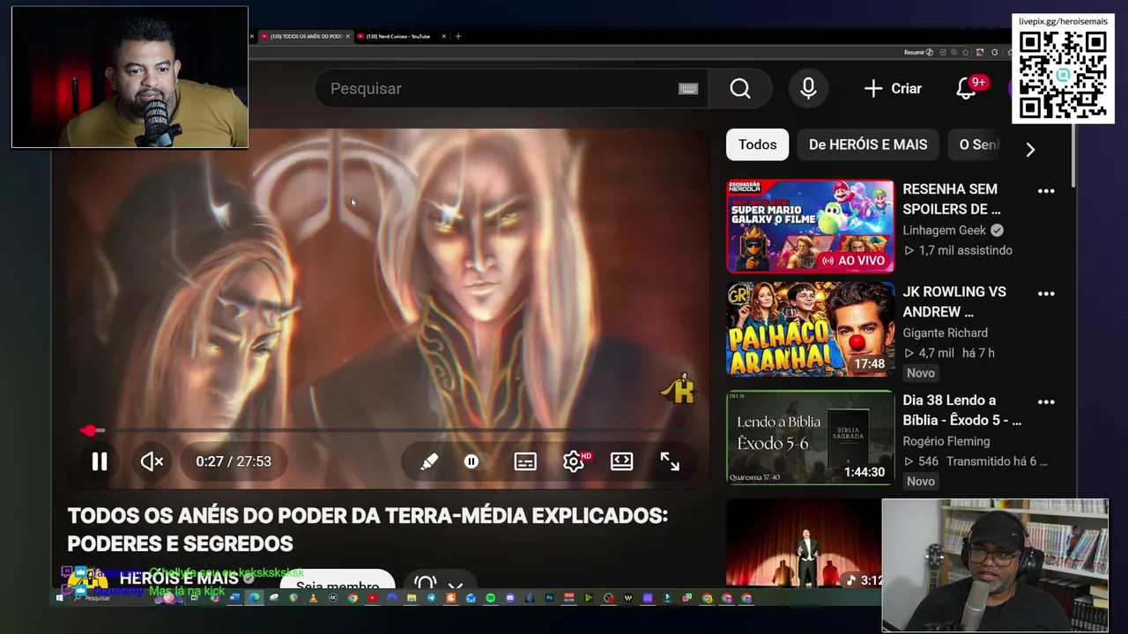The image size is (1128, 634).
Task: Open the Linhagem Geek channel link
Action: (x=944, y=230)
